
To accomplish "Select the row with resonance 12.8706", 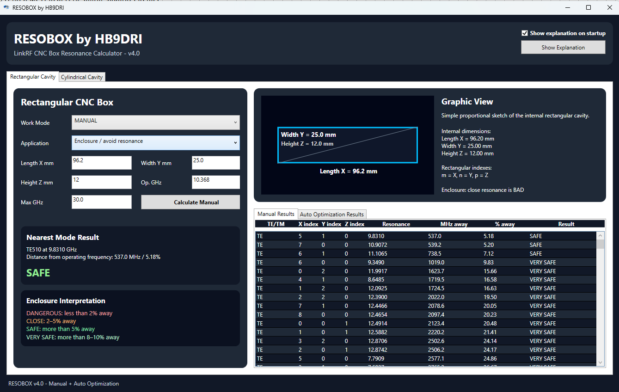I will (x=426, y=341).
